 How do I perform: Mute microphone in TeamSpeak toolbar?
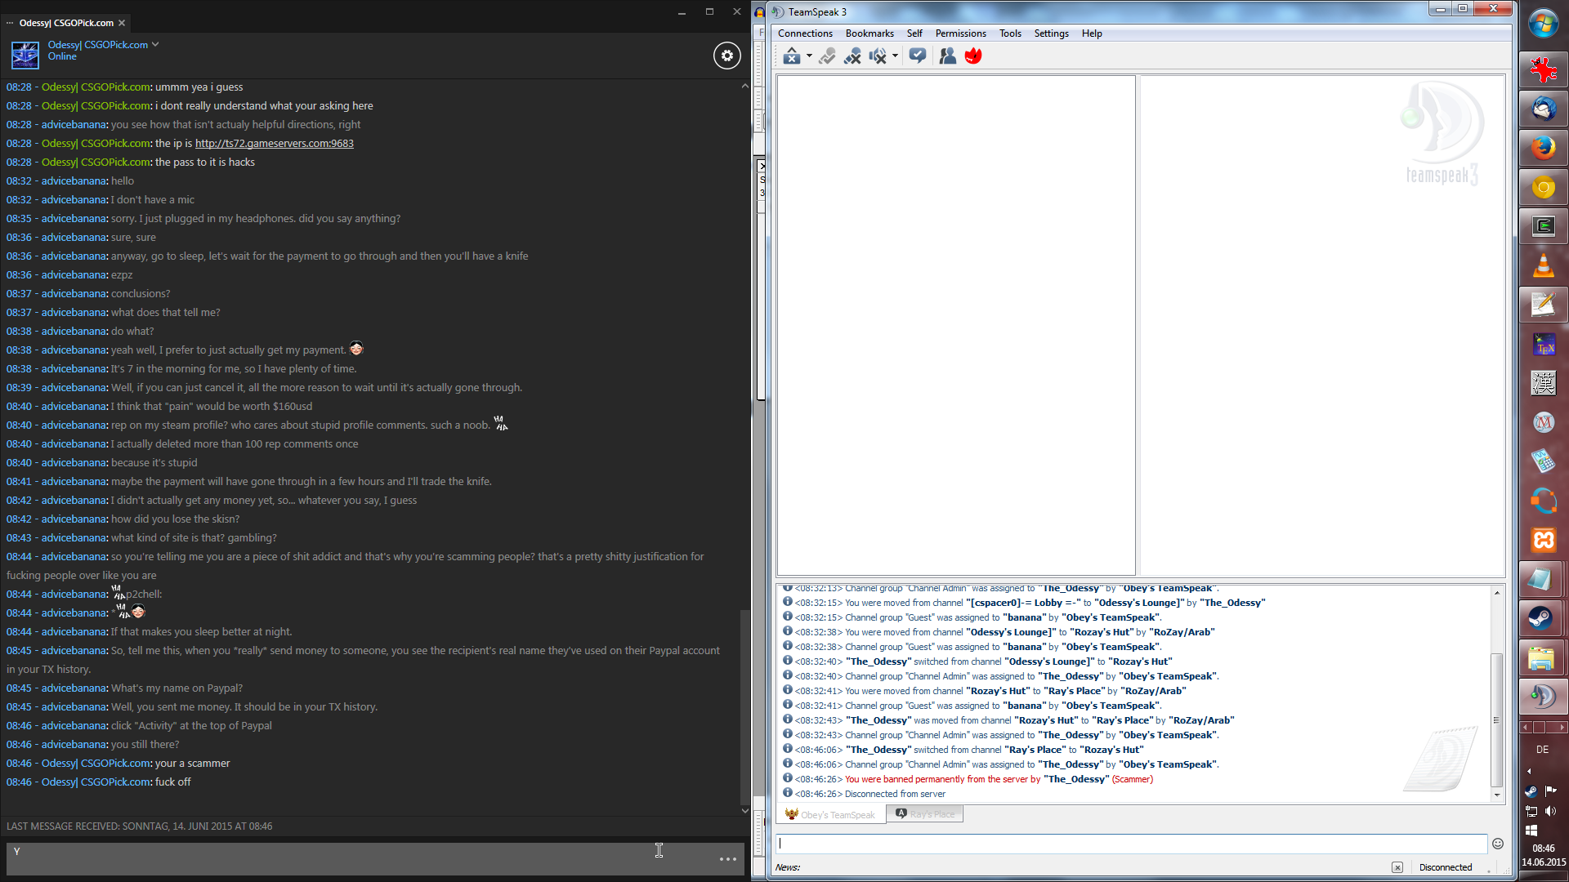[x=852, y=56]
